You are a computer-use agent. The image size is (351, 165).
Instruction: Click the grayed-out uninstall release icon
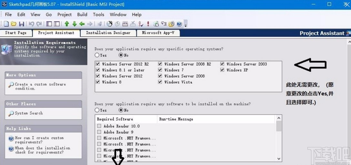coord(133,24)
